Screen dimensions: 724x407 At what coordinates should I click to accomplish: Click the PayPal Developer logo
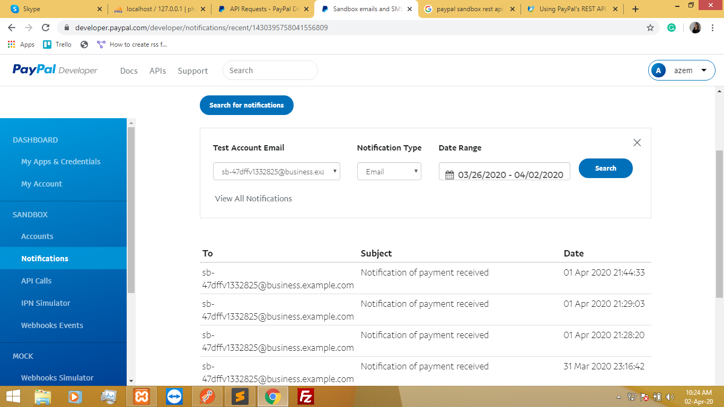pyautogui.click(x=55, y=70)
